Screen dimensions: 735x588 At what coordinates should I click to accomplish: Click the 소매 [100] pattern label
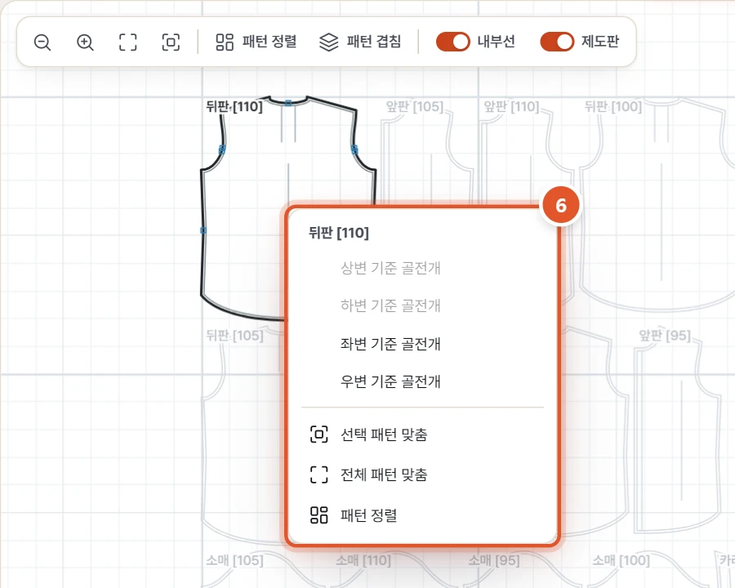(621, 560)
